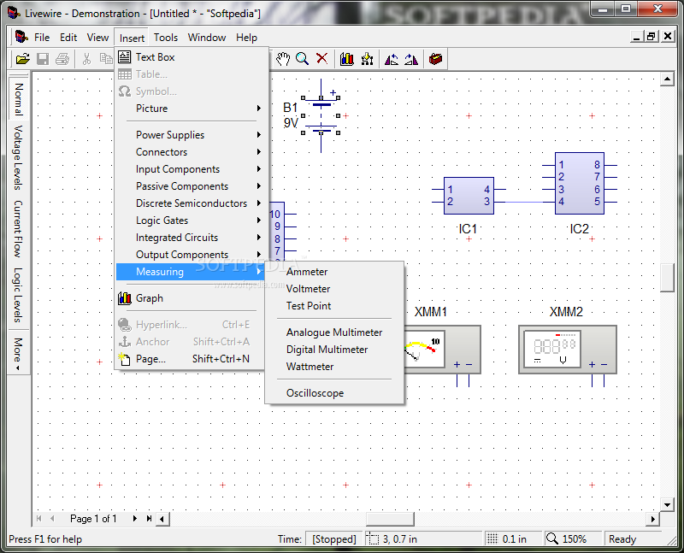Viewport: 684px width, 553px height.
Task: Choose Digital Multimeter from submenu
Action: 327,350
